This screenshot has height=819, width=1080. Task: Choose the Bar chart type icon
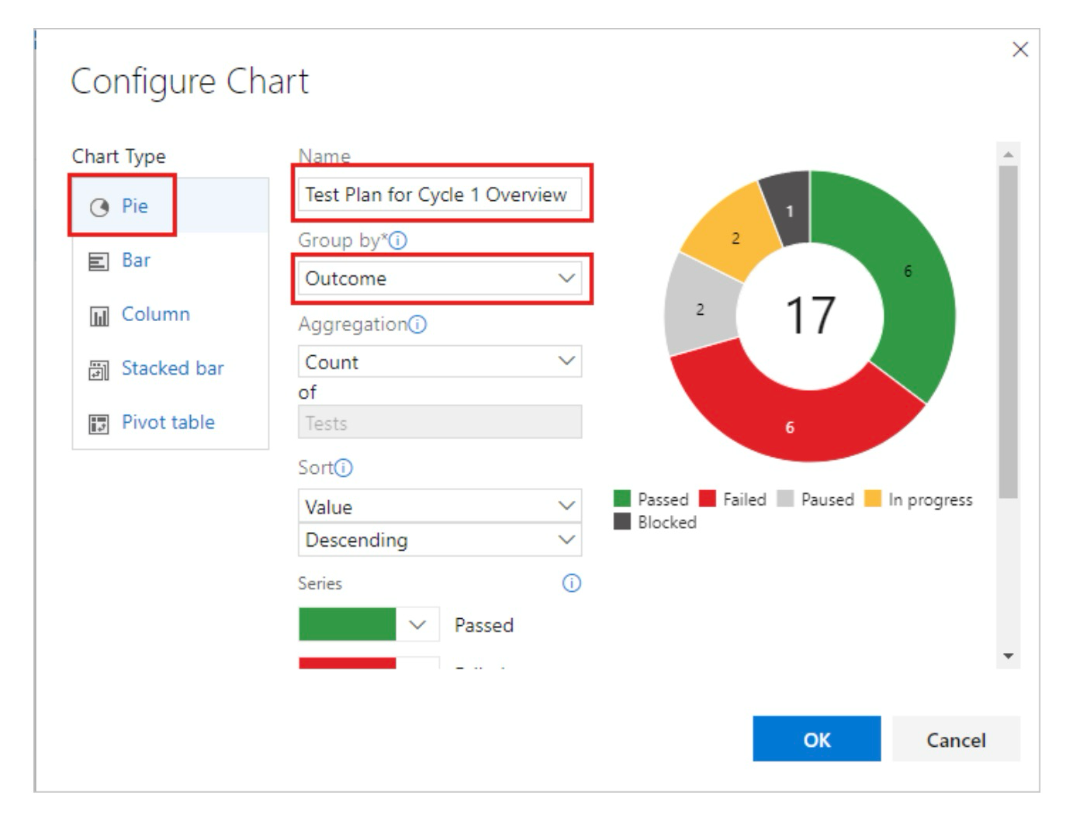tap(99, 262)
